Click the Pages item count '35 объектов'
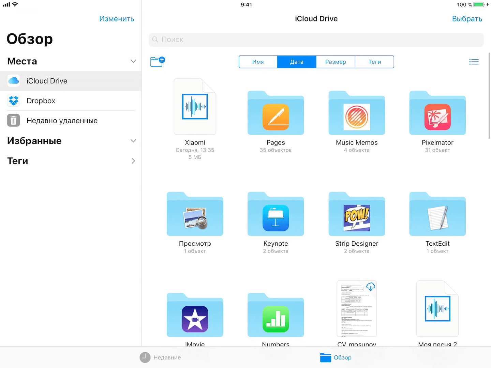 click(276, 150)
